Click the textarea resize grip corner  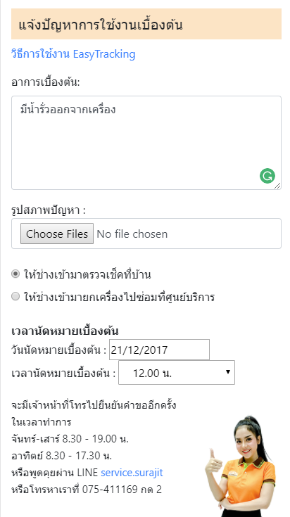[277, 186]
